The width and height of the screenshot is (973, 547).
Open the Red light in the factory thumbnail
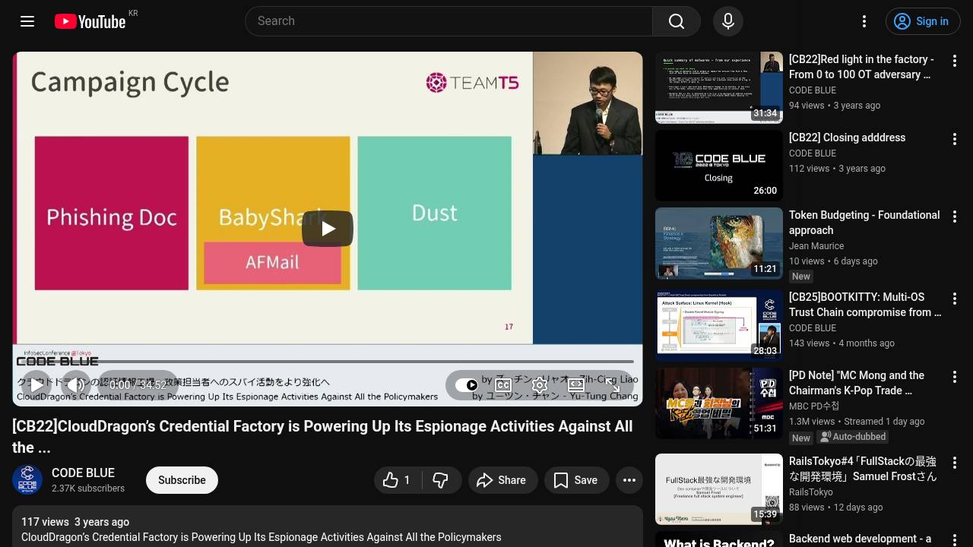click(719, 87)
